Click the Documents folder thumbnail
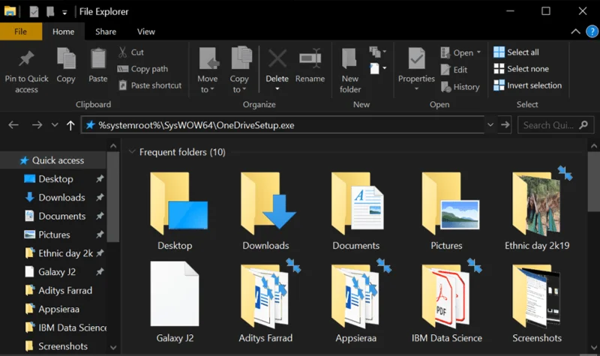The image size is (600, 356). click(x=358, y=203)
